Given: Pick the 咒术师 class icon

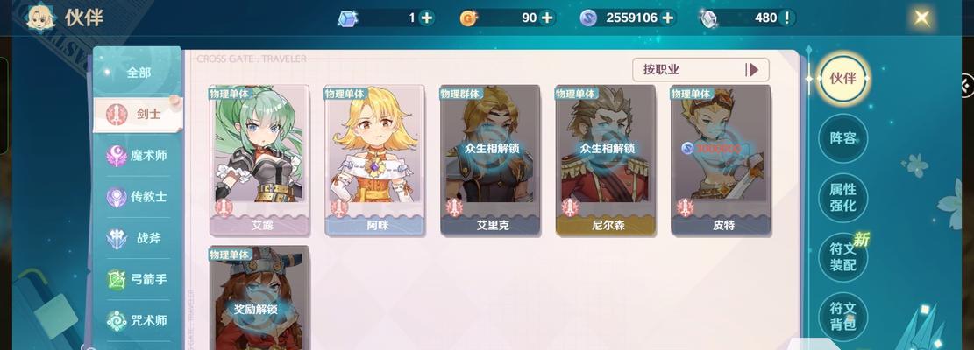Looking at the screenshot, I should point(117,321).
